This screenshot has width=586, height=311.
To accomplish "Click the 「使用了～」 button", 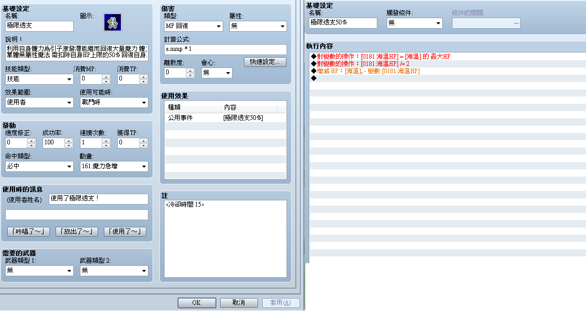I will (125, 232).
